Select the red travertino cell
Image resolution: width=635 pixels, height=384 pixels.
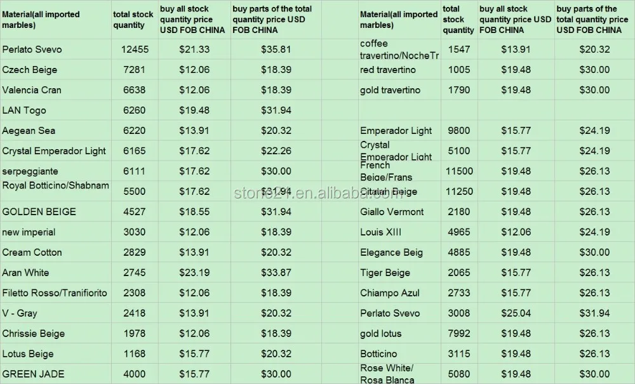tap(388, 70)
